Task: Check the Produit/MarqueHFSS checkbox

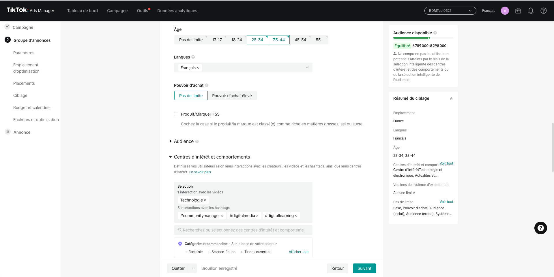Action: click(x=176, y=114)
